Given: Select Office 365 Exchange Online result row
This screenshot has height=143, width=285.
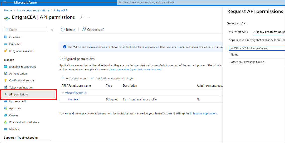Looking at the screenshot, I should [257, 62].
